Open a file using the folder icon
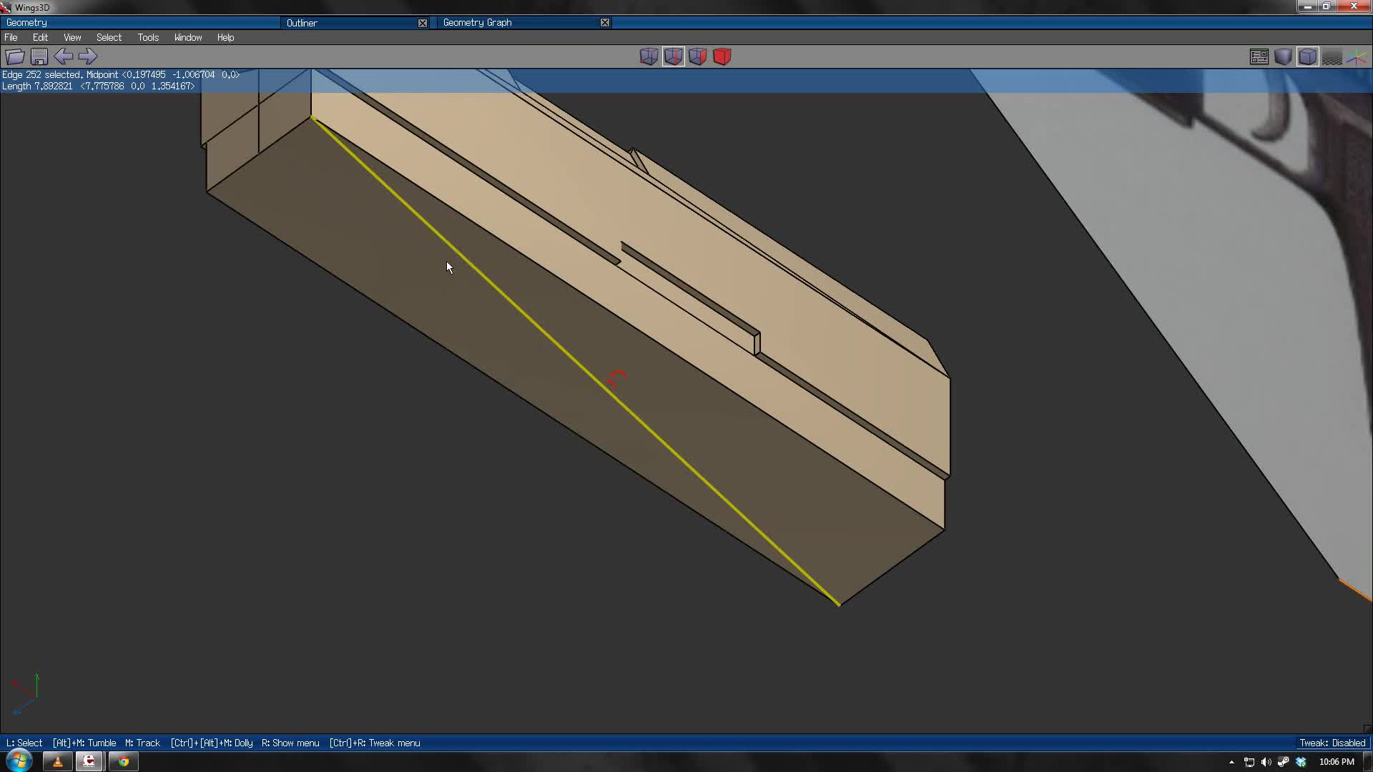Screen dimensions: 1373x772 point(14,56)
